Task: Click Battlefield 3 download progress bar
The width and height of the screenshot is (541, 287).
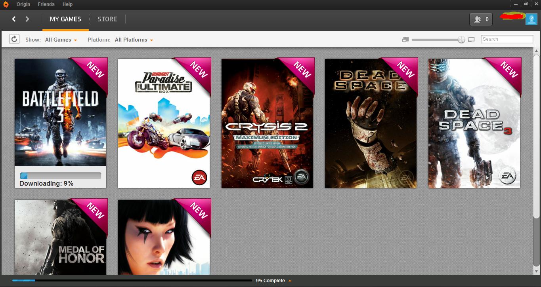Action: coord(61,176)
